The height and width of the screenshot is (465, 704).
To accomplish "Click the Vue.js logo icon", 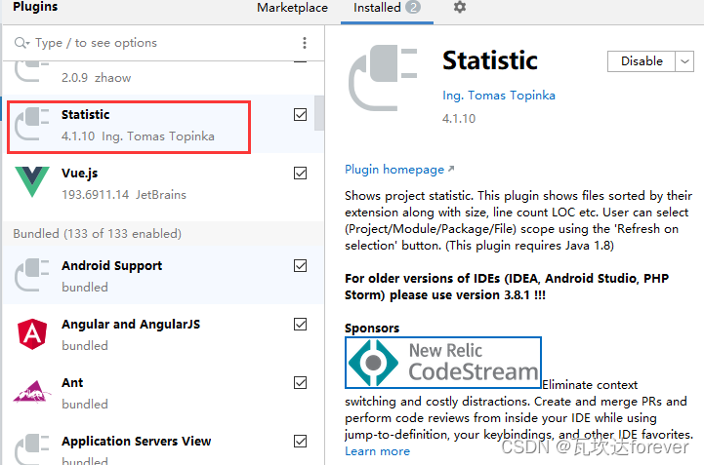I will [x=32, y=181].
